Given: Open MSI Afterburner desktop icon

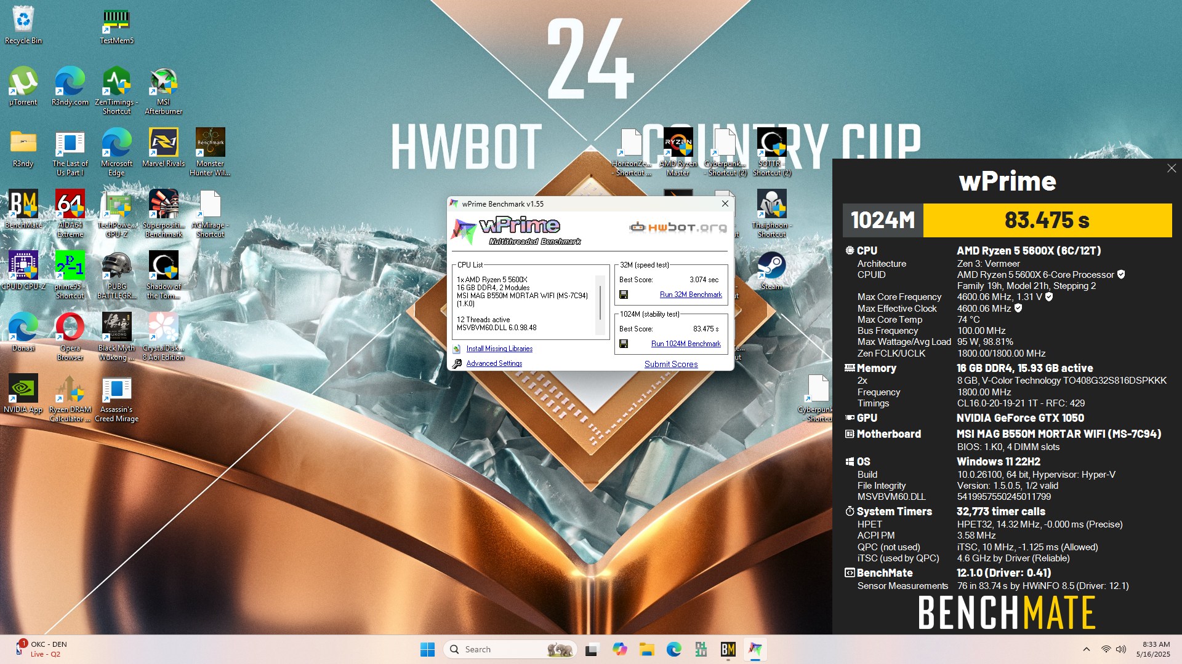Looking at the screenshot, I should pyautogui.click(x=163, y=91).
